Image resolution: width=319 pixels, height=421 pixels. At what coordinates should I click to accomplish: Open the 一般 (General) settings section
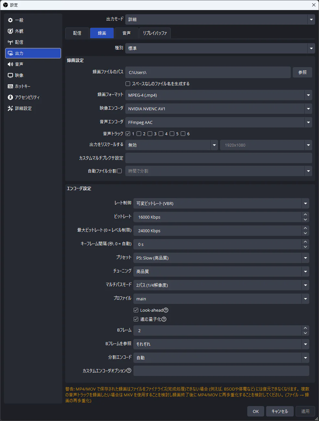coord(19,20)
